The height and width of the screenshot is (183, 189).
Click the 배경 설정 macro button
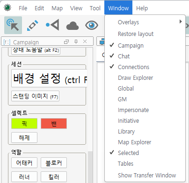tap(49, 78)
